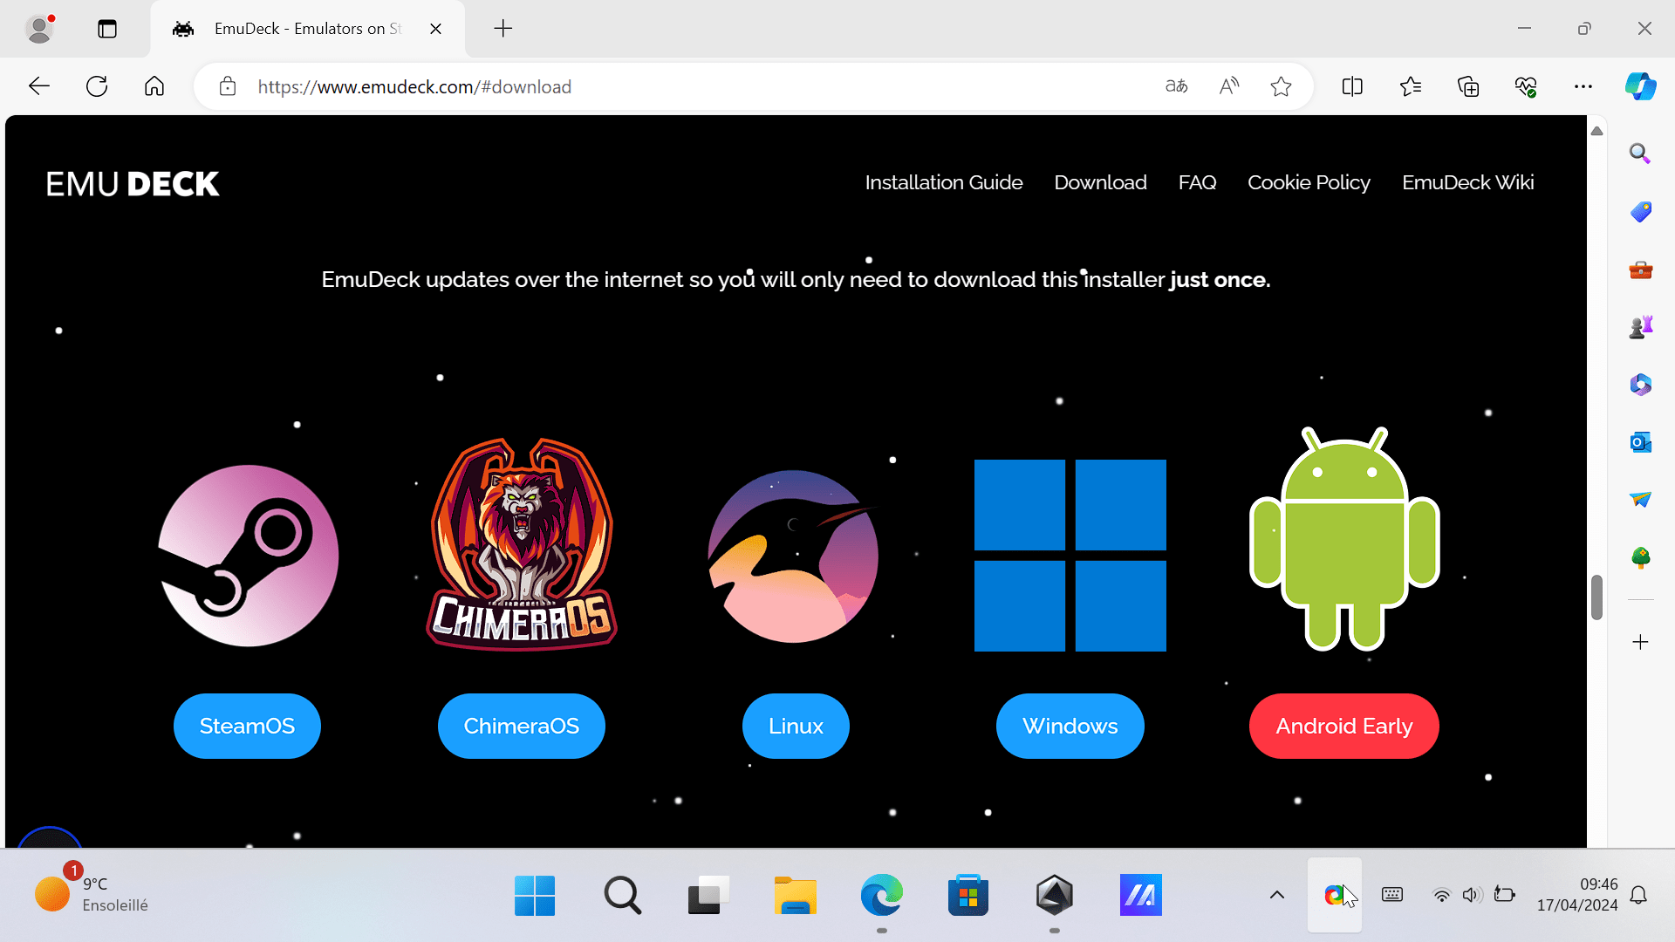Open the notification bell
Image resolution: width=1675 pixels, height=942 pixels.
[x=1638, y=895]
